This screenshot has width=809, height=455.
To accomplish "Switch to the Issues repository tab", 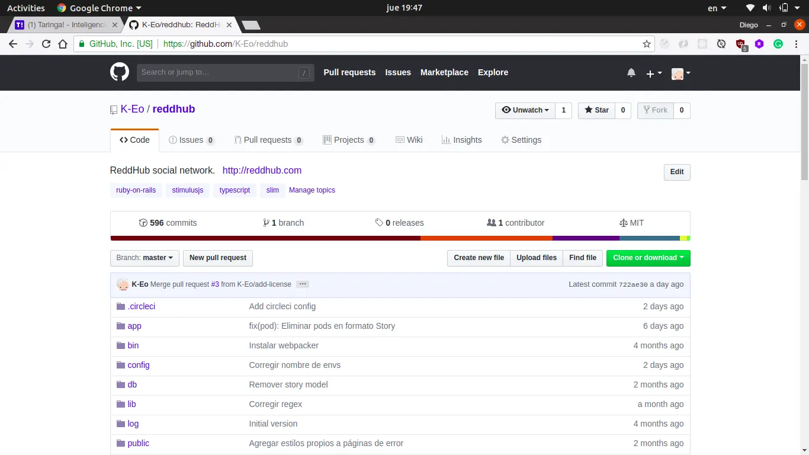I will [x=192, y=140].
